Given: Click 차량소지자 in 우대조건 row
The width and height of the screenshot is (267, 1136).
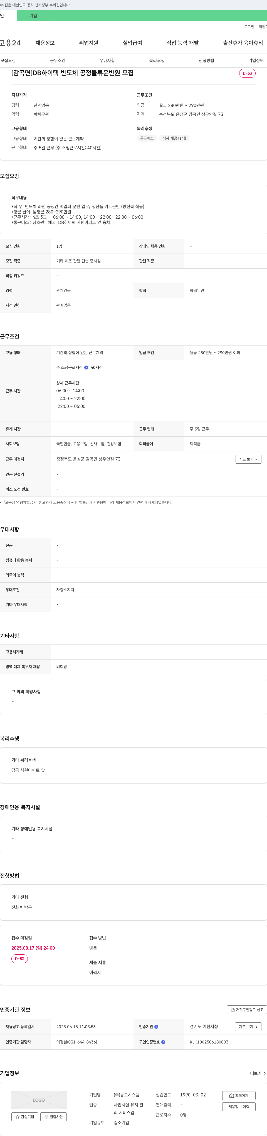Looking at the screenshot, I should (x=65, y=590).
